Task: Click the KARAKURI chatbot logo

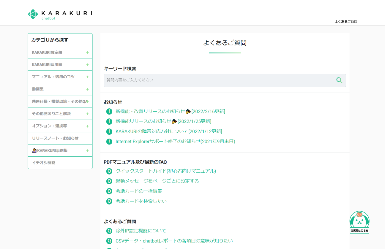Action: 60,14
